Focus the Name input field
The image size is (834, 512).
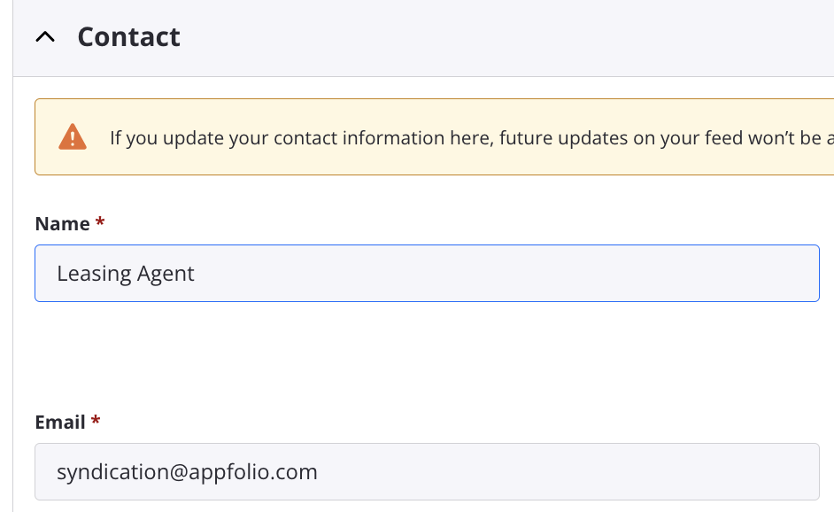point(427,273)
